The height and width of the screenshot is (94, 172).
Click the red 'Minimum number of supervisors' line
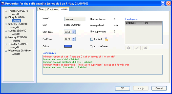[86, 65]
